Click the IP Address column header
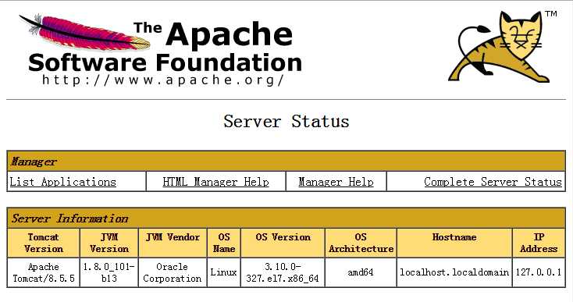This screenshot has height=302, width=573. click(x=539, y=243)
